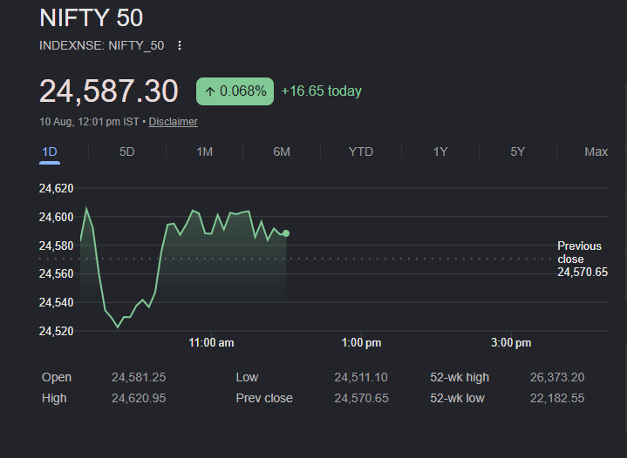
Task: Click the current price dot on chart
Action: coord(286,233)
